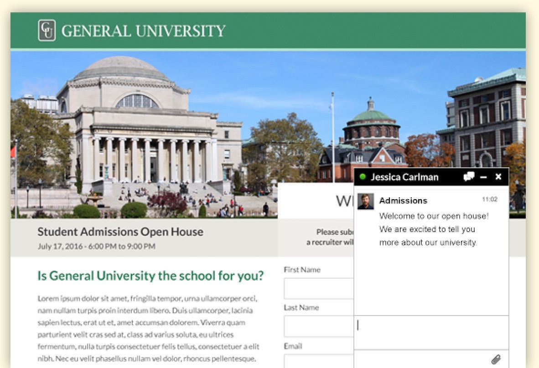Close the Jessica Carlman chat window
Image resolution: width=539 pixels, height=368 pixels.
tap(498, 177)
